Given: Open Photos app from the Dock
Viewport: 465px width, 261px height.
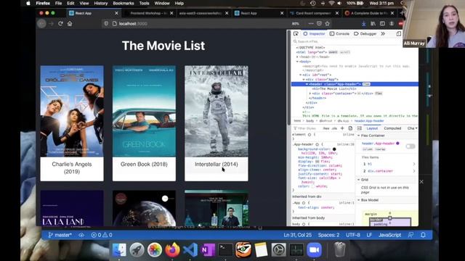Looking at the screenshot, I should click(x=155, y=250).
